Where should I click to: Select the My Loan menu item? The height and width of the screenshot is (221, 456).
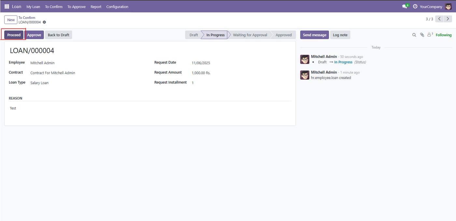tap(33, 7)
